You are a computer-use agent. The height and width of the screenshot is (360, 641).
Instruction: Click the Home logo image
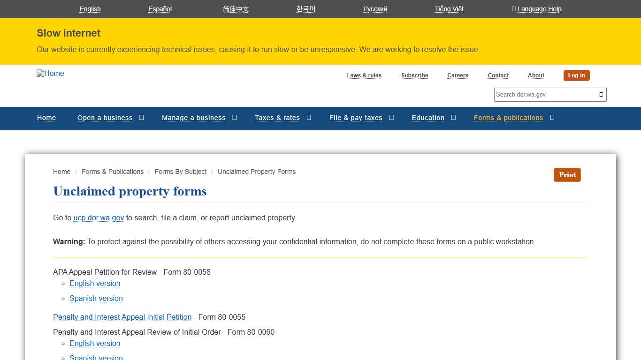(x=50, y=74)
